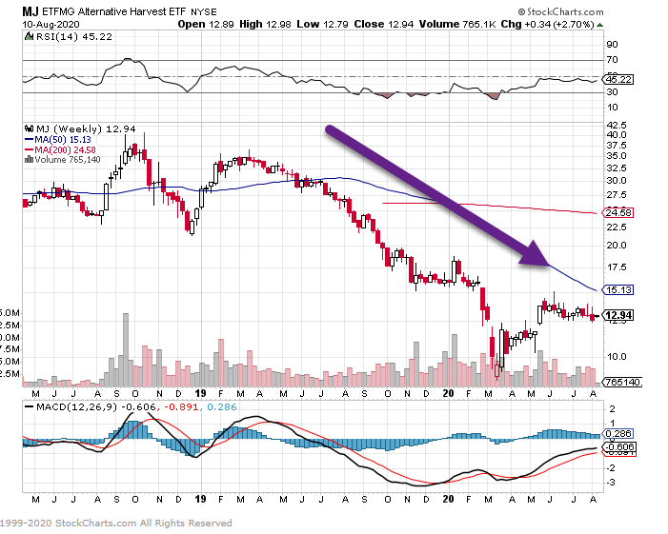The width and height of the screenshot is (668, 534).
Task: Click the 19 year marker under price chart
Action: click(200, 393)
